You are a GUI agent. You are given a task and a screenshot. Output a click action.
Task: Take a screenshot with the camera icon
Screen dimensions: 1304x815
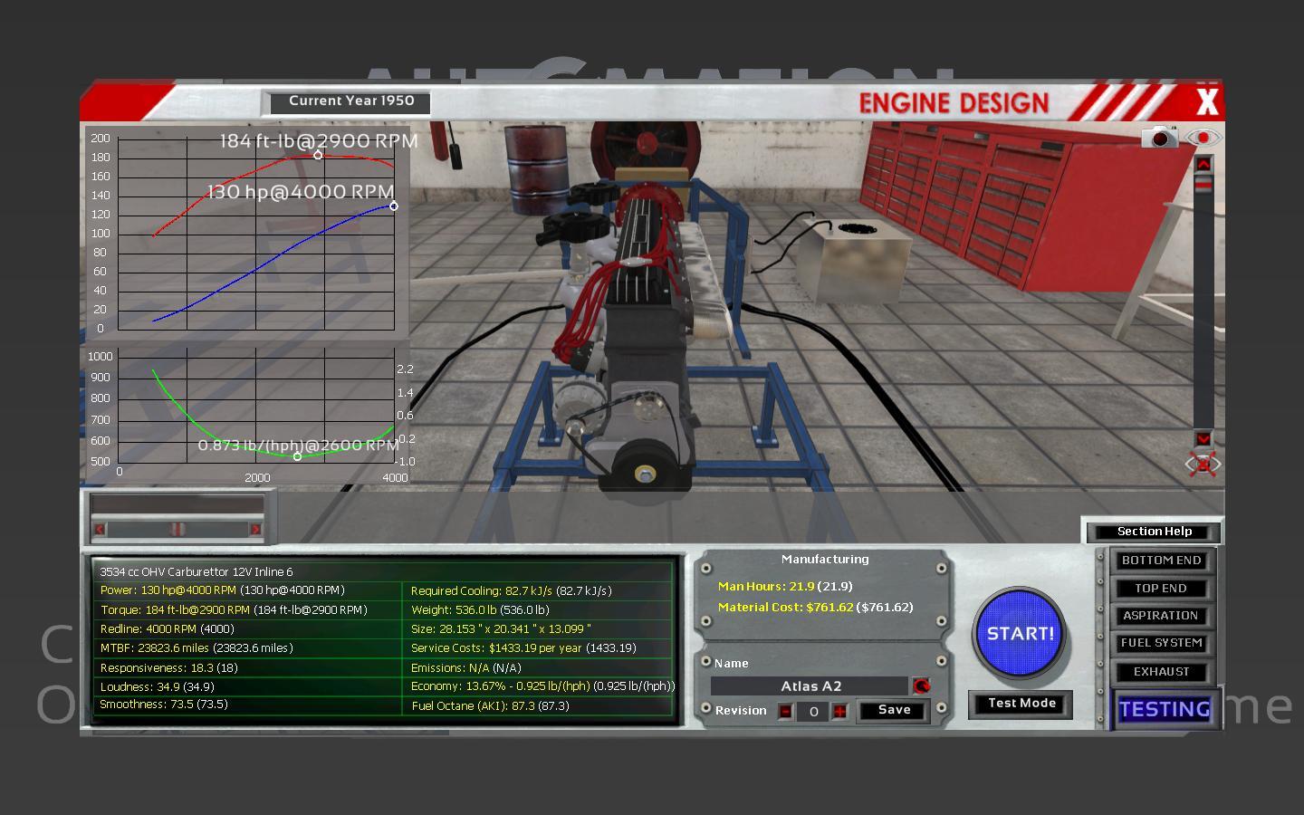click(1159, 138)
